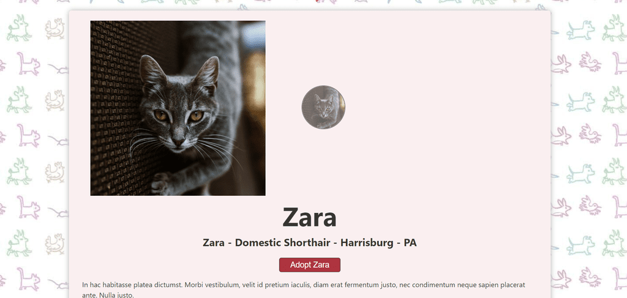
Task: Click the big Zara heading
Action: pyautogui.click(x=309, y=217)
